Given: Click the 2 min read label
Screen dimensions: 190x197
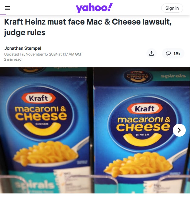Looking at the screenshot, I should click(13, 59).
